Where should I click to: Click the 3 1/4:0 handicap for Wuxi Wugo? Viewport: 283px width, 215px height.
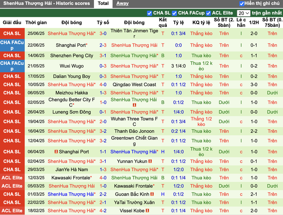tap(178, 66)
